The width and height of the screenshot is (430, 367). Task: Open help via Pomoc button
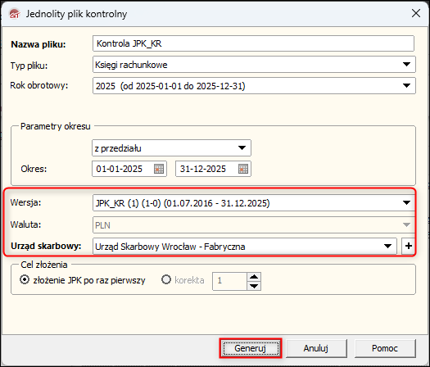385,348
